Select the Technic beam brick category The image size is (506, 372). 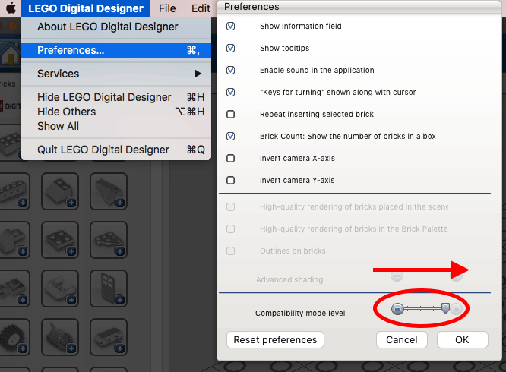pos(109,337)
